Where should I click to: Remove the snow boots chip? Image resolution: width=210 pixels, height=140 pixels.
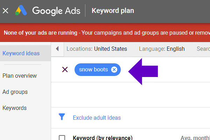[x=114, y=70]
